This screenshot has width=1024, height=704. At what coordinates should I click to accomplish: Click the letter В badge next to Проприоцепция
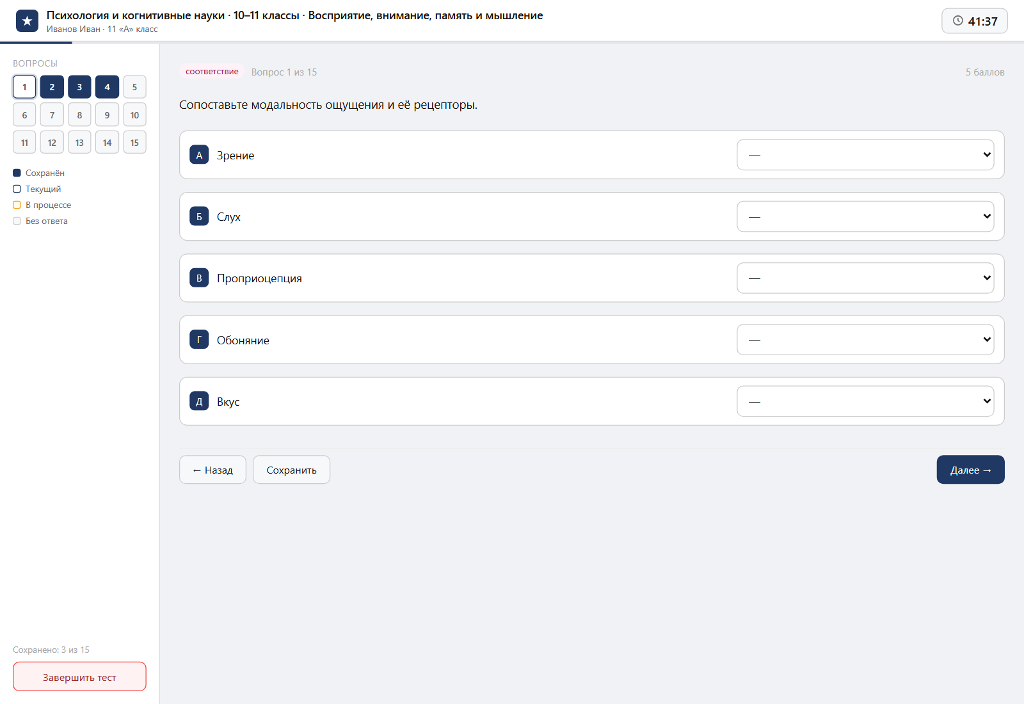click(x=199, y=278)
